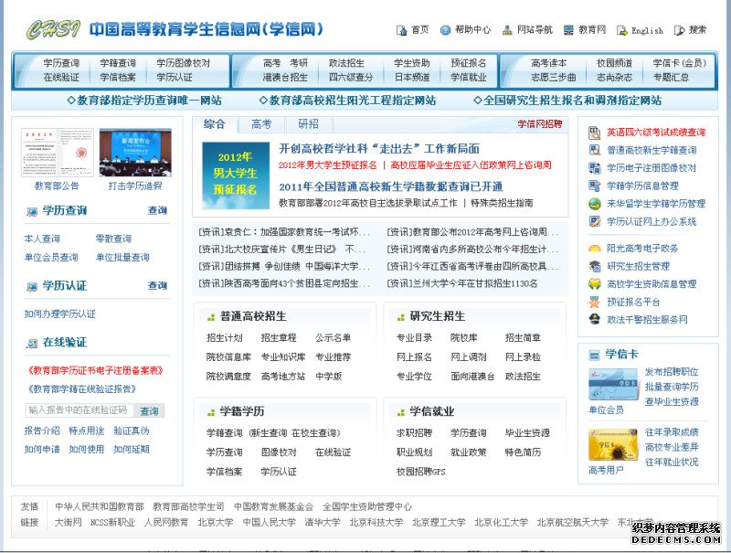The height and width of the screenshot is (553, 731).
Task: Click 往年录取成绩 under 学信卡
Action: click(x=672, y=432)
